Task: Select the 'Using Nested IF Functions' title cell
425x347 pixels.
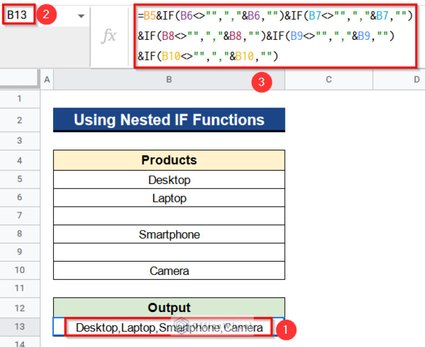Action: click(169, 120)
